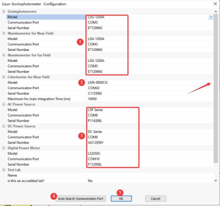The image size is (220, 206).
Task: Select Near Field Illuminometer COM3 value
Action: point(93,44)
